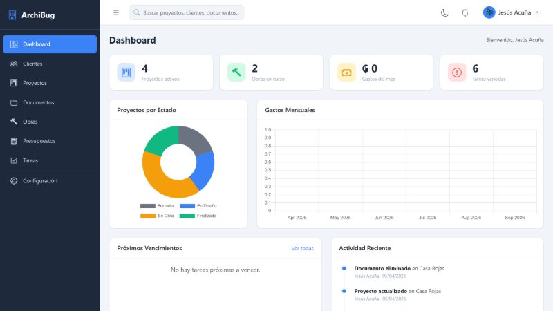Open the Dashboard menu item
Image resolution: width=553 pixels, height=311 pixels.
pos(50,44)
